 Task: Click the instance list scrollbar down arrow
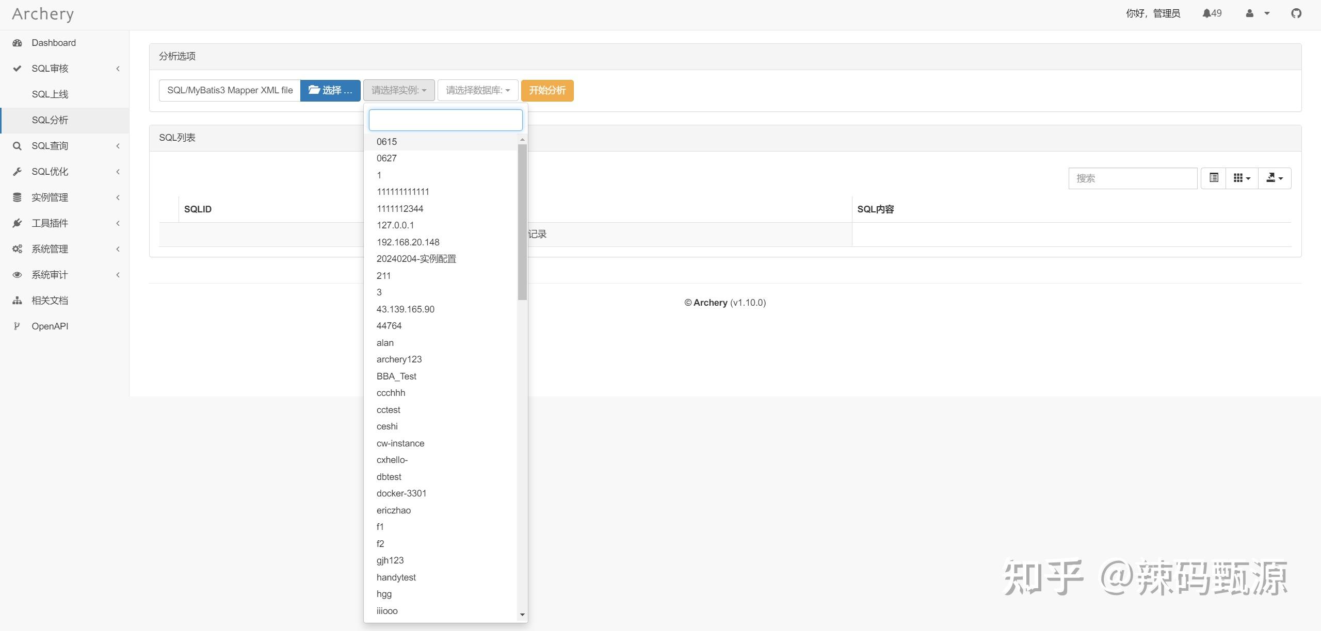point(522,615)
